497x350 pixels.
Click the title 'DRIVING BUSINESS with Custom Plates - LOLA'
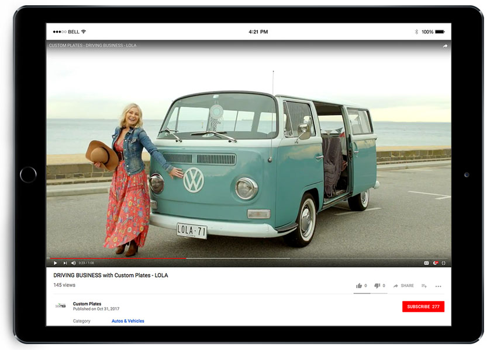[111, 275]
